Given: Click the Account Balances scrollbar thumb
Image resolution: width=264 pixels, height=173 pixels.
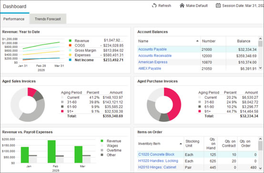Looking at the screenshot, I should click(260, 44).
